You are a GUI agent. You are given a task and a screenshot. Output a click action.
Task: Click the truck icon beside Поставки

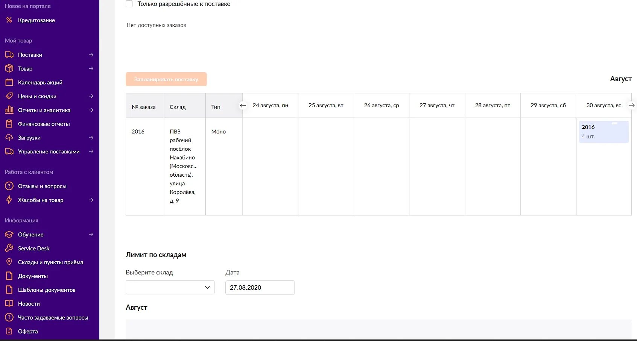9,55
